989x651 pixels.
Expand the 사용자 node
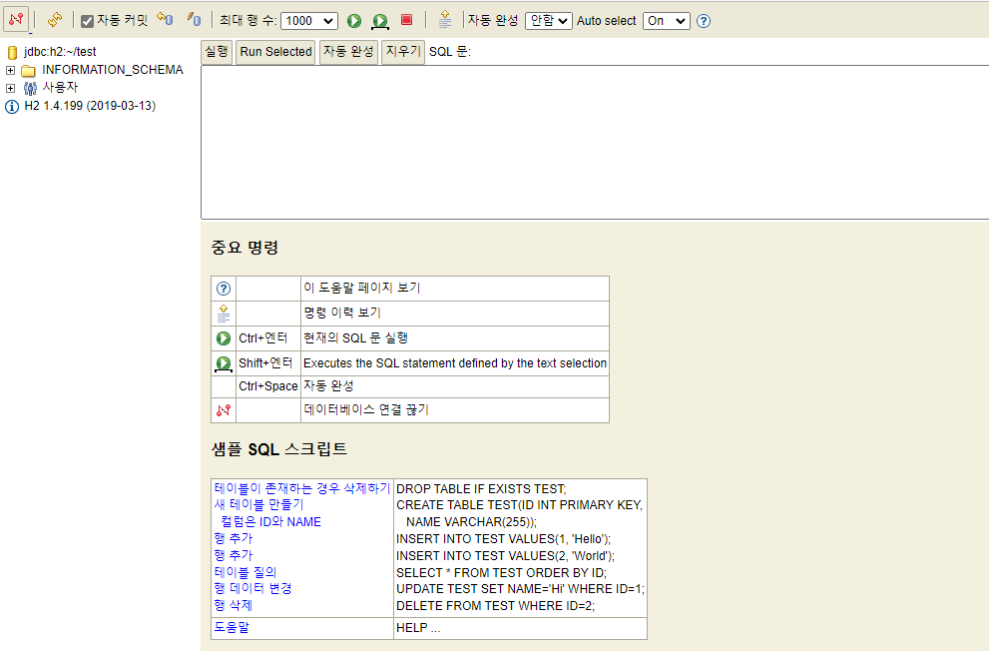coord(10,88)
